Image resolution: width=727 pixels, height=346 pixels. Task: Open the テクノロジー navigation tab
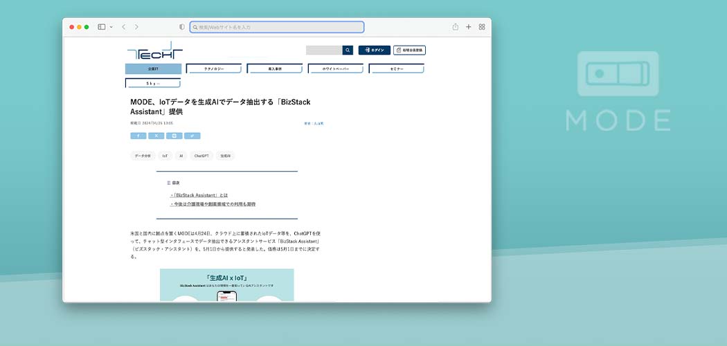[214, 69]
